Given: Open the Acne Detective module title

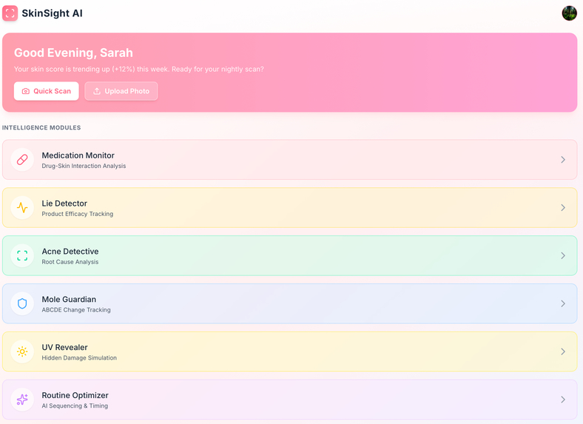Looking at the screenshot, I should 70,252.
